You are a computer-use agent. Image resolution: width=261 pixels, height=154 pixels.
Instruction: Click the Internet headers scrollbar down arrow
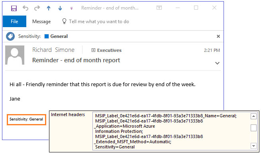[253, 146]
